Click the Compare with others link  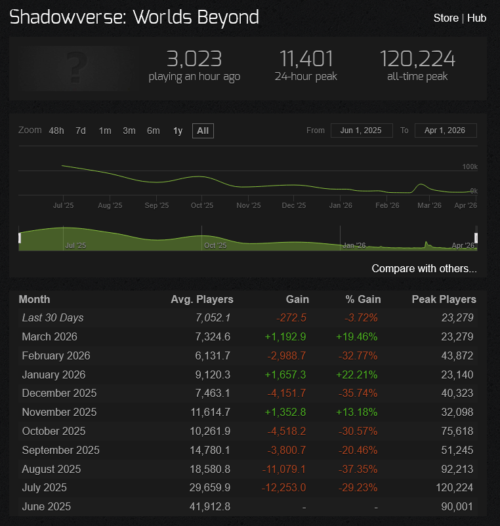point(424,268)
